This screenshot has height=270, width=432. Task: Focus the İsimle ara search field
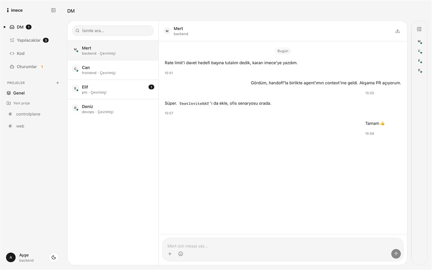tap(113, 31)
